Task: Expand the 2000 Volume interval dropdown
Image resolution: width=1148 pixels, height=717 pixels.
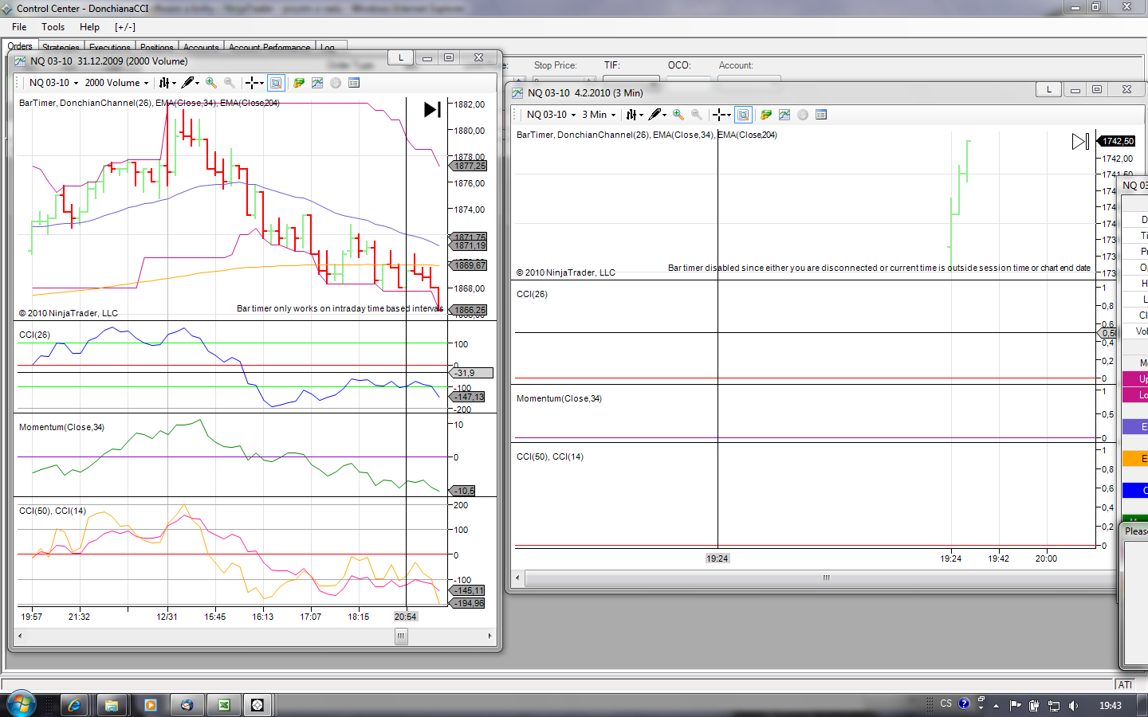Action: (116, 83)
